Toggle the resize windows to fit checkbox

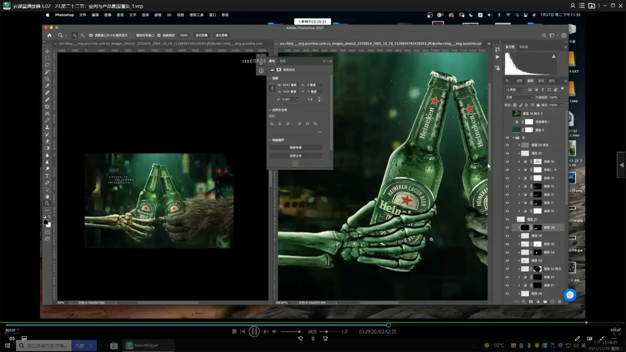pyautogui.click(x=91, y=35)
